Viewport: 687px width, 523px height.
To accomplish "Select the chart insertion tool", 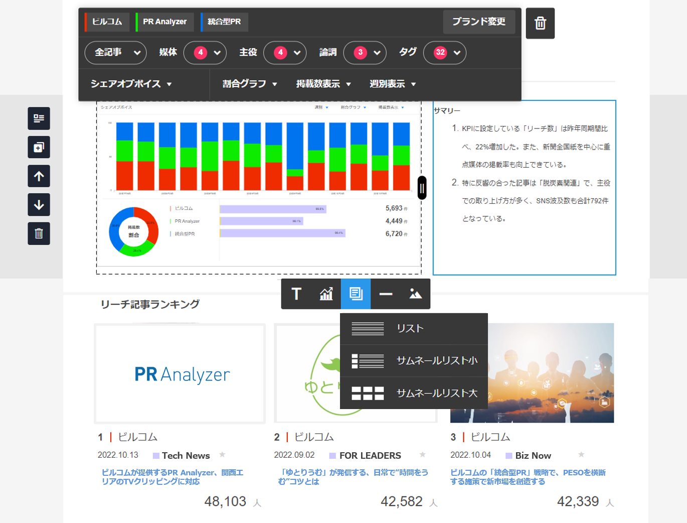I will pos(325,294).
